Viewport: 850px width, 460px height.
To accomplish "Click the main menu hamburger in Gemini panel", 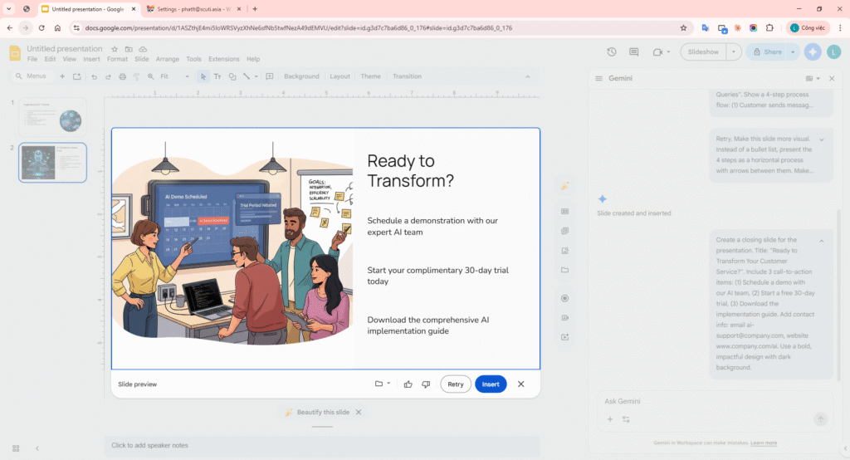I will (x=598, y=78).
